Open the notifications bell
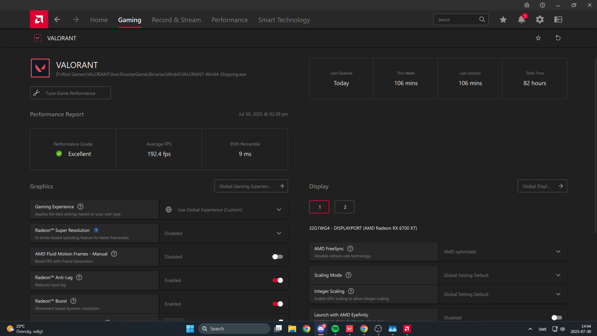 (521, 20)
